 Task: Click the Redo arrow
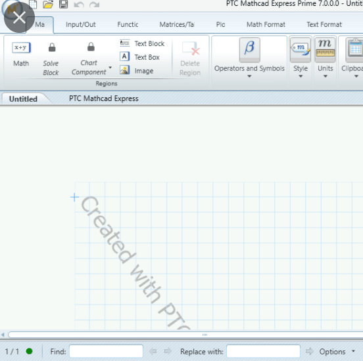click(95, 5)
